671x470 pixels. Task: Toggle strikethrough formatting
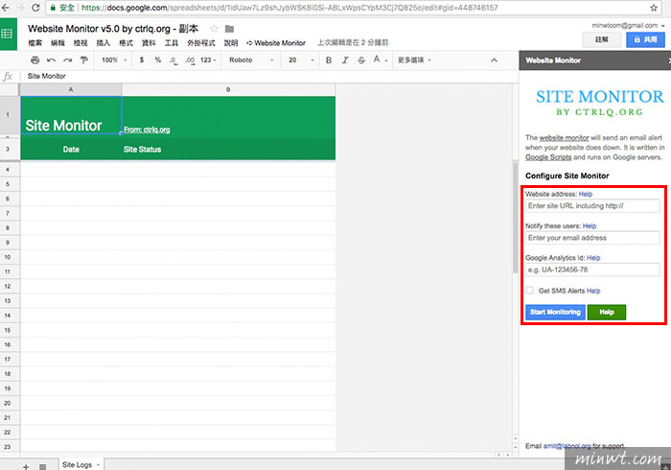tap(361, 59)
